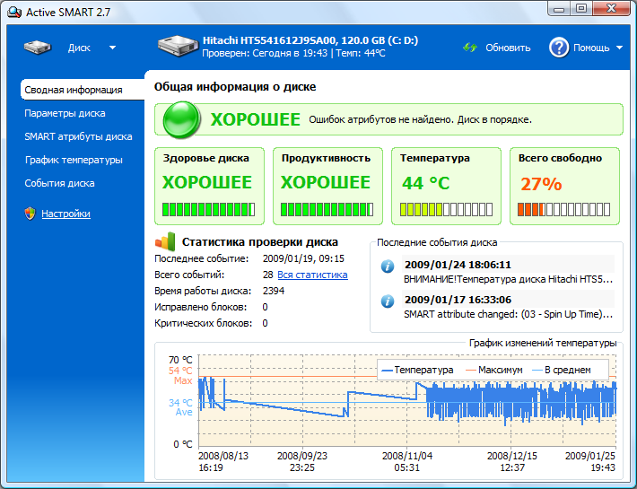Open the Параметры диска section

(65, 113)
